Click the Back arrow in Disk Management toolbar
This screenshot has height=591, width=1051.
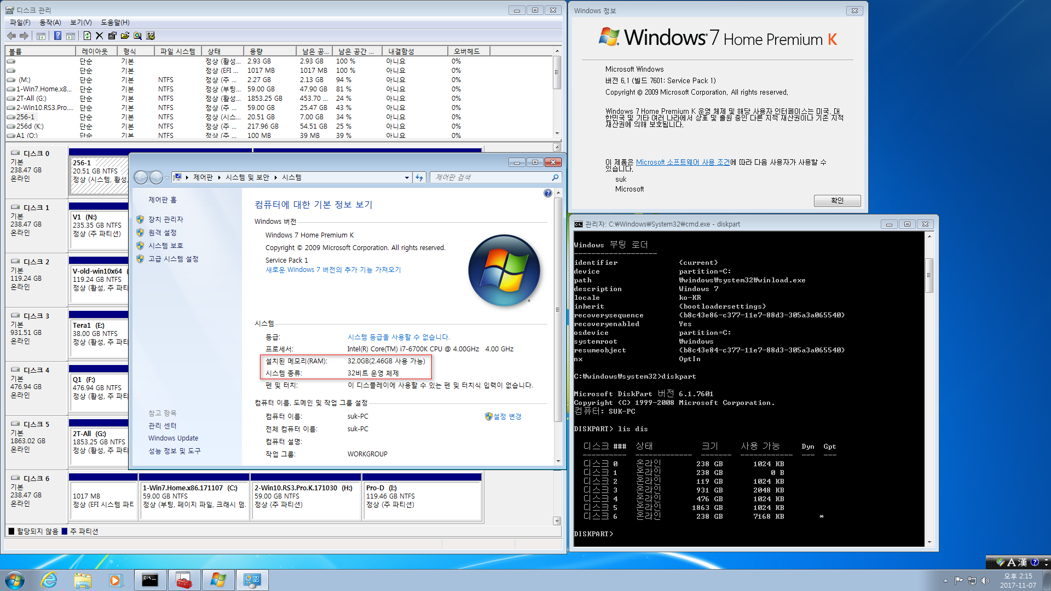(11, 36)
